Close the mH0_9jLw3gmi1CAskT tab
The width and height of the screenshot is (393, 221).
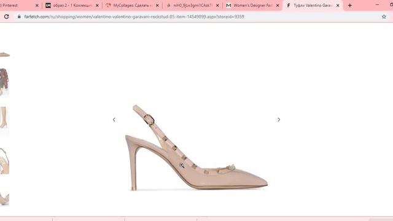pos(217,6)
